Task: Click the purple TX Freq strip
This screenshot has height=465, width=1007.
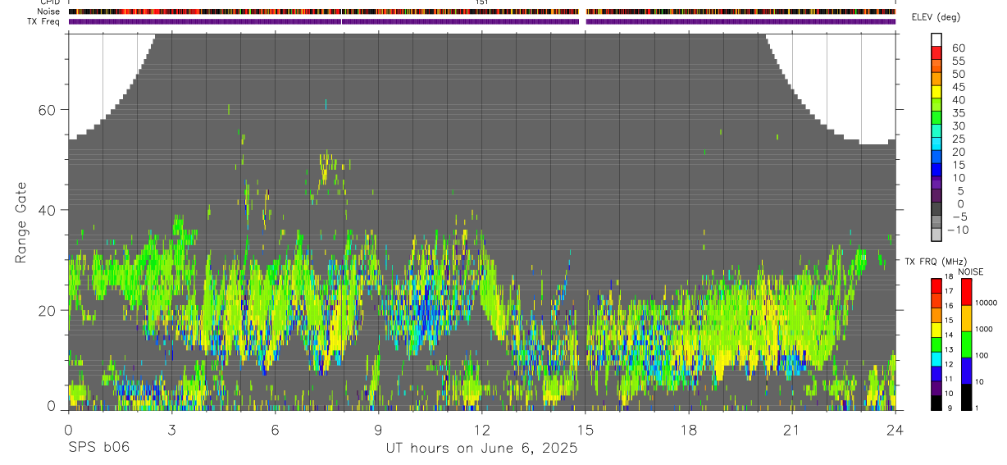Action: 482,21
